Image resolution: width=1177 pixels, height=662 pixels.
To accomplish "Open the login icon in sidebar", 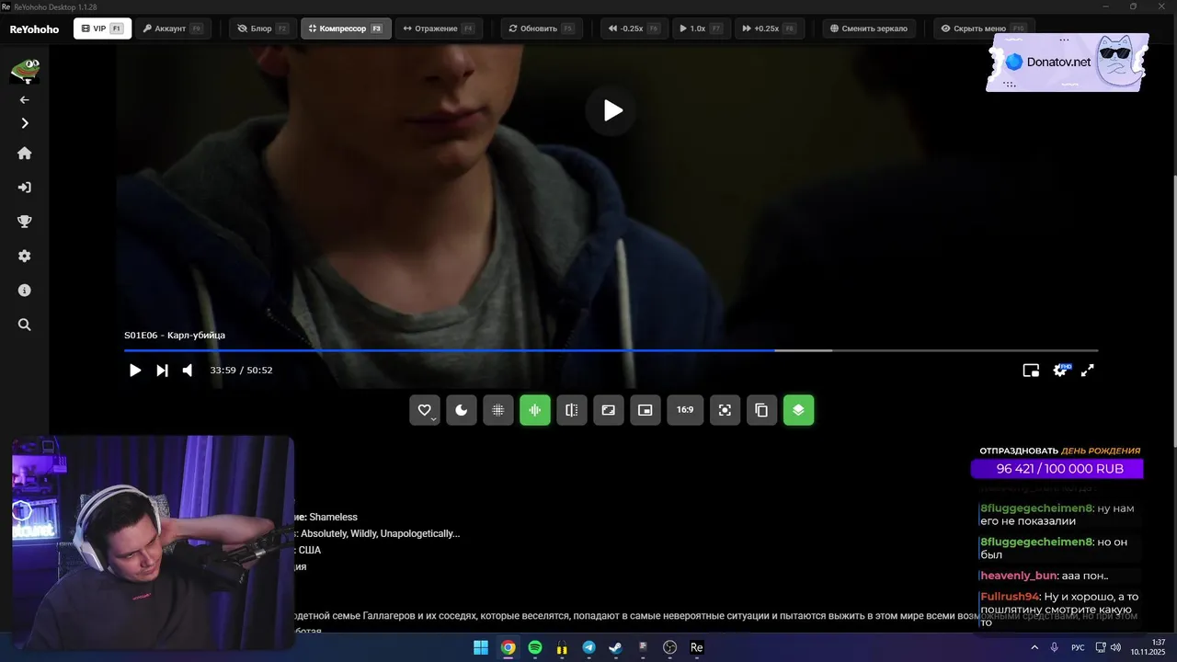I will coord(25,188).
